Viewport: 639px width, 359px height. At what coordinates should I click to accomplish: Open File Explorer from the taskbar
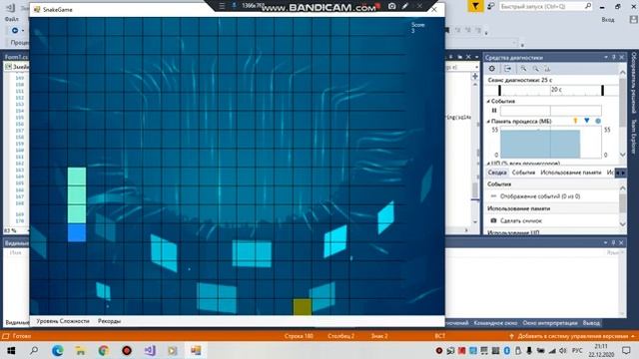80,350
